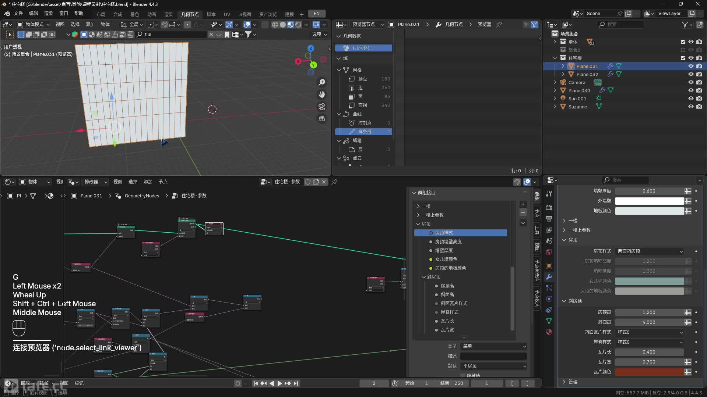Hide Suzanne with its eye icon
Screen dimensions: 707x397
coord(691,107)
